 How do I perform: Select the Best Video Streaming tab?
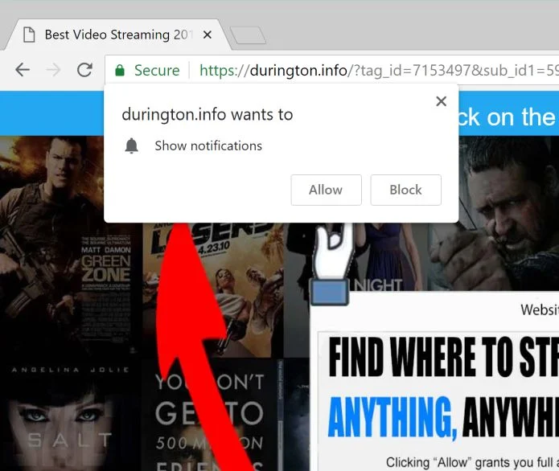pos(117,35)
